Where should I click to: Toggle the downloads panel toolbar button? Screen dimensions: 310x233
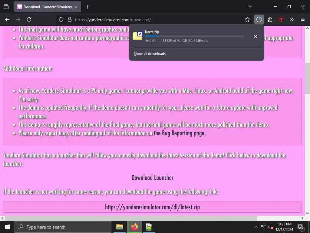(x=259, y=19)
